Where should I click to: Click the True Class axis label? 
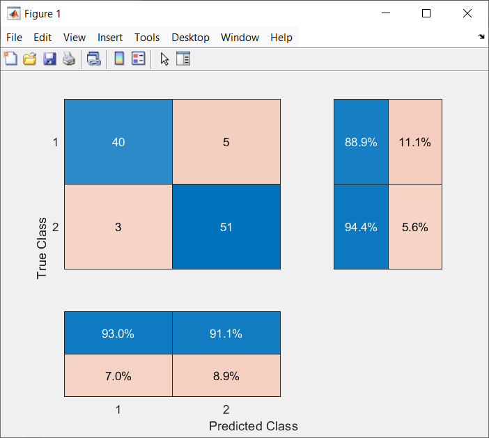tap(42, 248)
